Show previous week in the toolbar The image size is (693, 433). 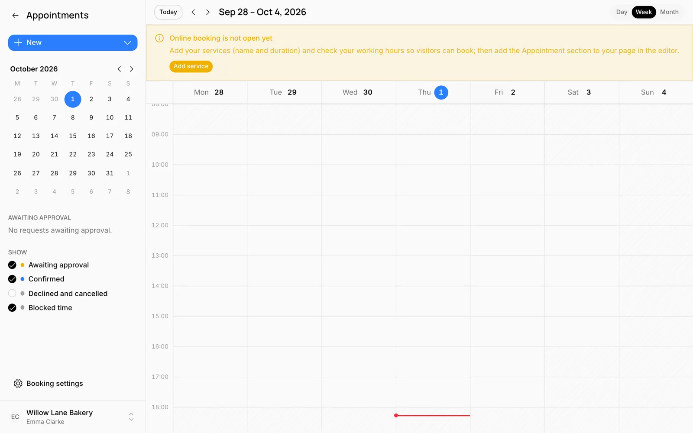(x=194, y=12)
